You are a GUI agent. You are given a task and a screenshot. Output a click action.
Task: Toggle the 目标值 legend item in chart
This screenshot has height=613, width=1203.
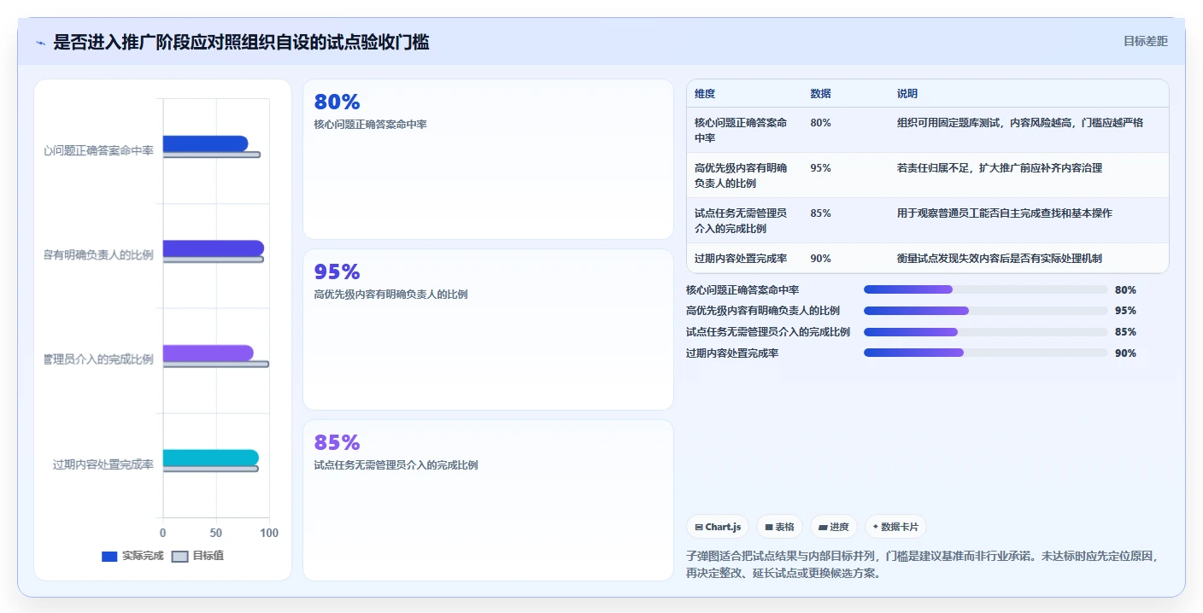(198, 556)
